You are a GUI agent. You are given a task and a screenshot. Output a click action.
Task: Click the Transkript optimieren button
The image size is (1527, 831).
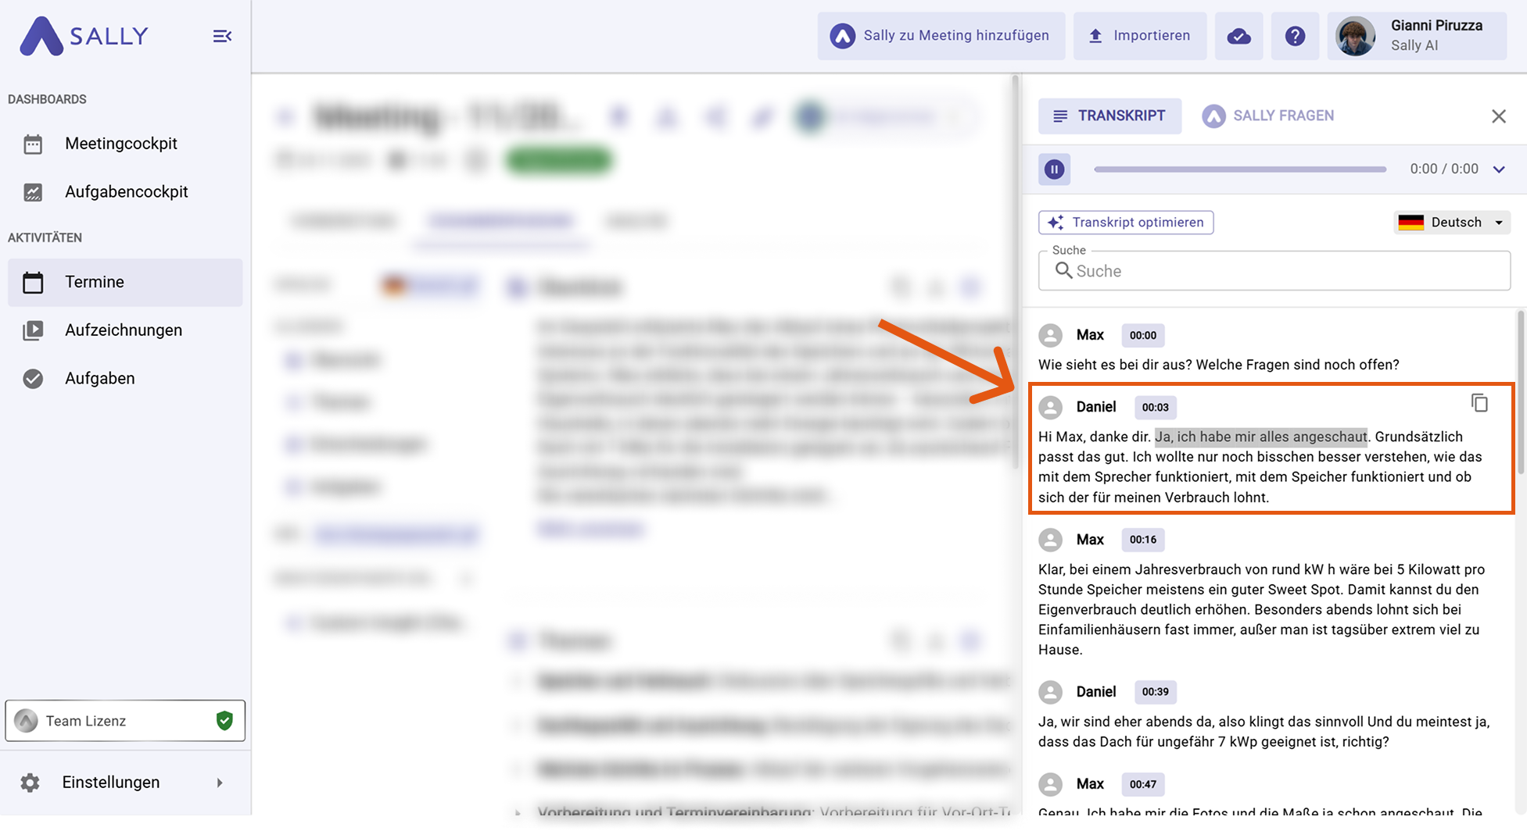tap(1126, 223)
